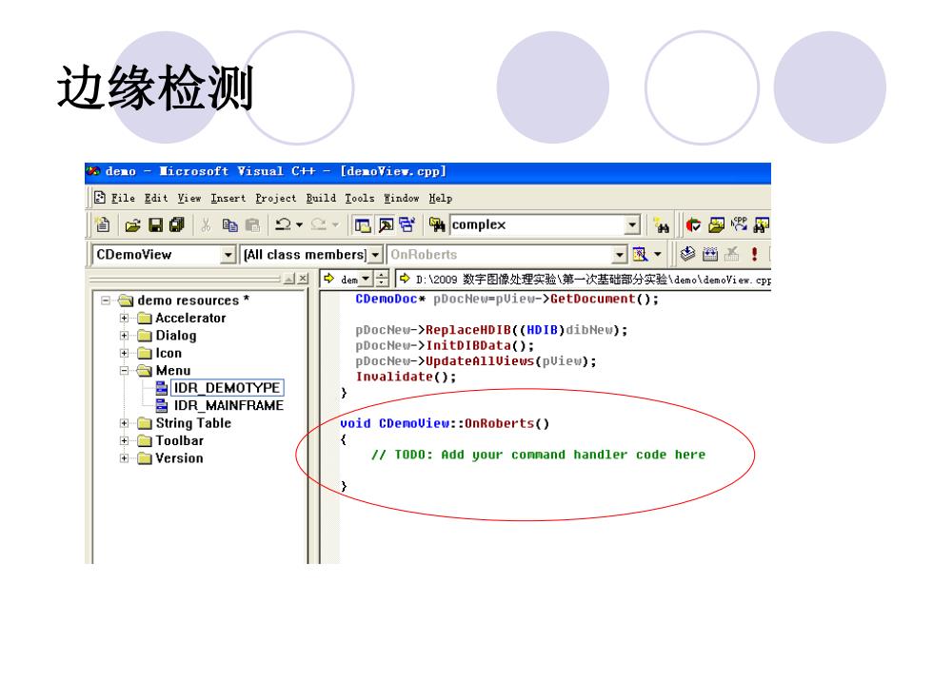Screen dimensions: 933x699
Task: Click the New Text File icon
Action: [x=103, y=224]
